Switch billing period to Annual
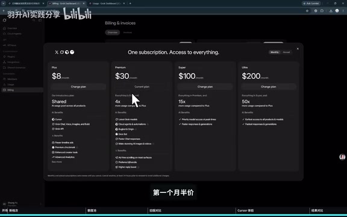The height and width of the screenshot is (217, 347). [x=286, y=52]
